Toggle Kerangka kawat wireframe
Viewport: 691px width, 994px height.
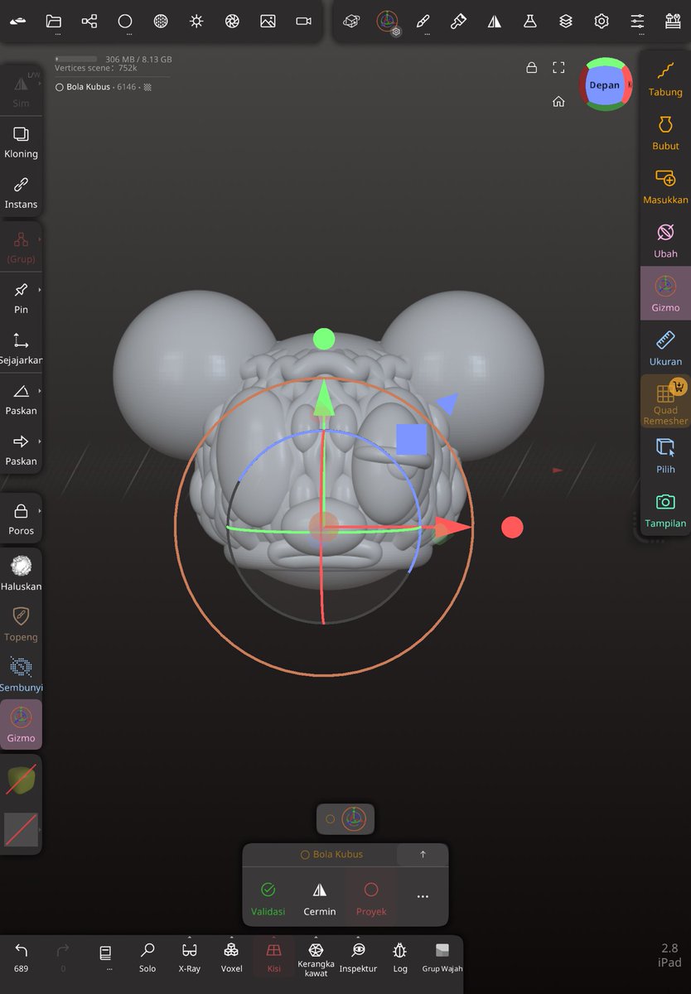click(x=316, y=958)
